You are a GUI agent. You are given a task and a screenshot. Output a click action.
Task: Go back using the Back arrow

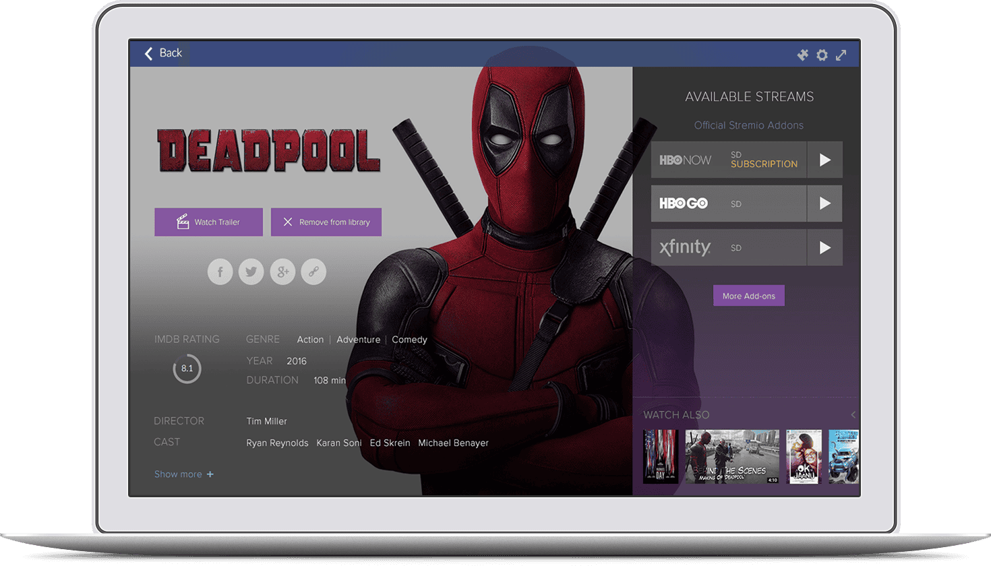[x=163, y=53]
